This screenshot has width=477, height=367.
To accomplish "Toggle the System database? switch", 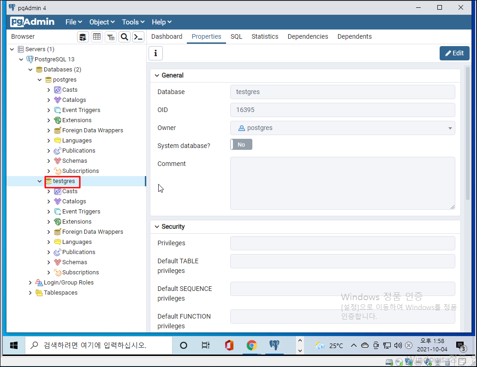I will pyautogui.click(x=241, y=144).
